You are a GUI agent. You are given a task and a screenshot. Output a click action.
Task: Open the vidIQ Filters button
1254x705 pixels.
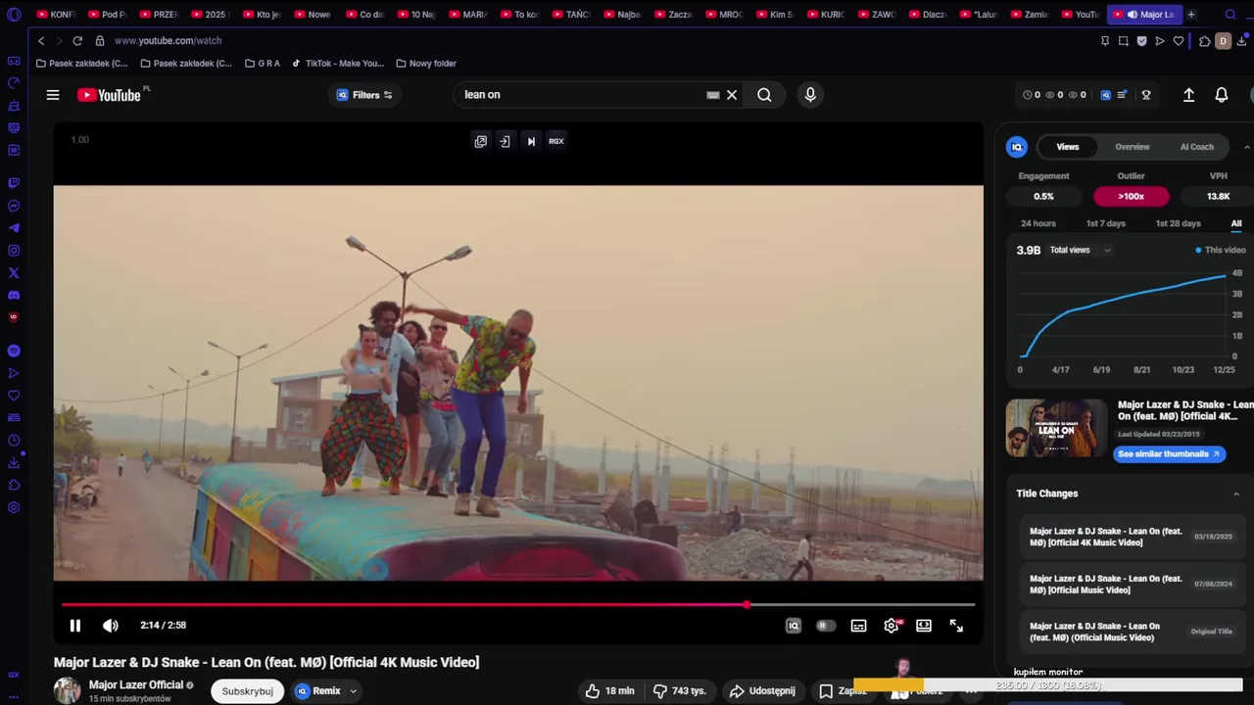pyautogui.click(x=364, y=95)
